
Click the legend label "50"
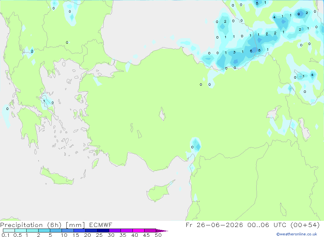coord(158,235)
